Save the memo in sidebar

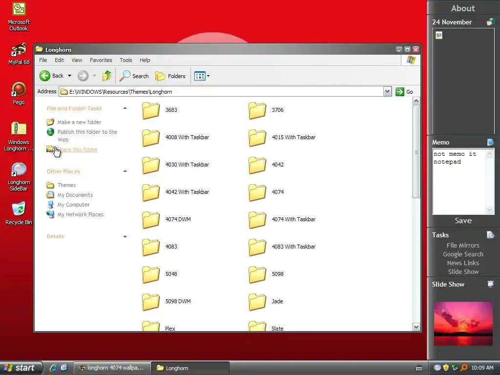(463, 221)
